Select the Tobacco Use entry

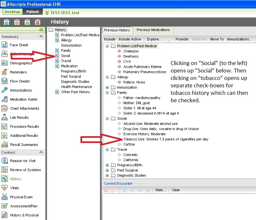(166, 139)
